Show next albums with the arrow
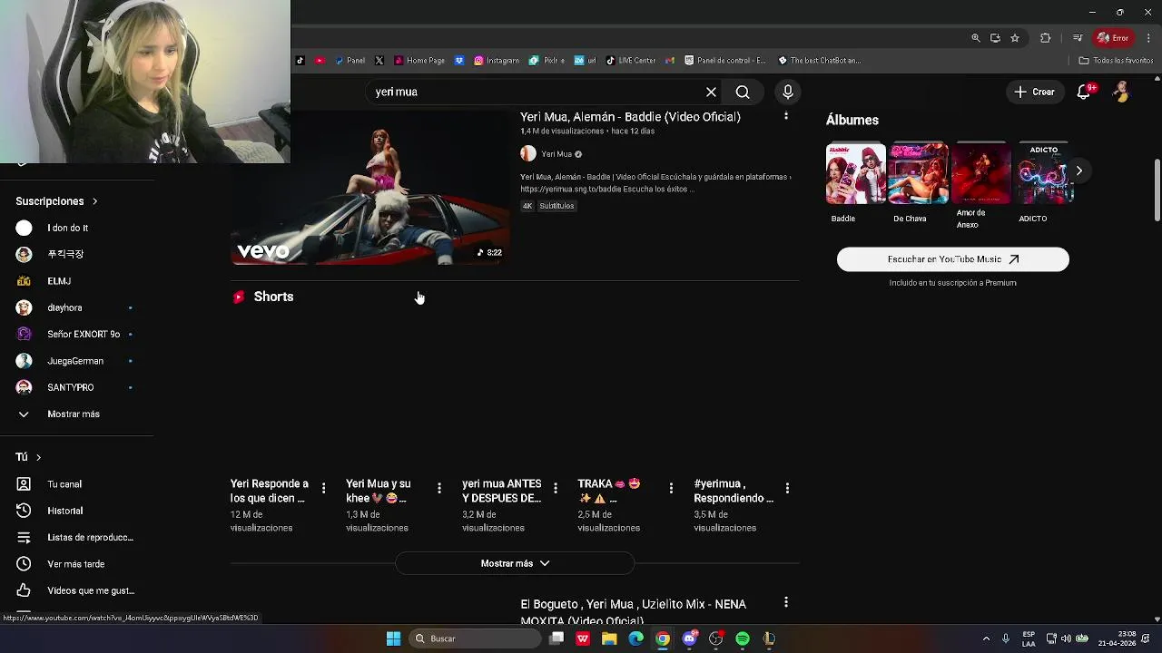The height and width of the screenshot is (653, 1162). tap(1078, 171)
